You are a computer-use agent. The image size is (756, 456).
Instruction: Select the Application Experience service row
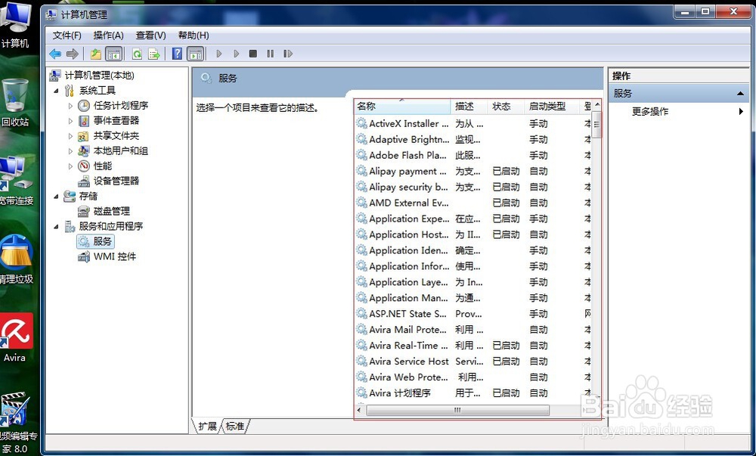pos(473,219)
